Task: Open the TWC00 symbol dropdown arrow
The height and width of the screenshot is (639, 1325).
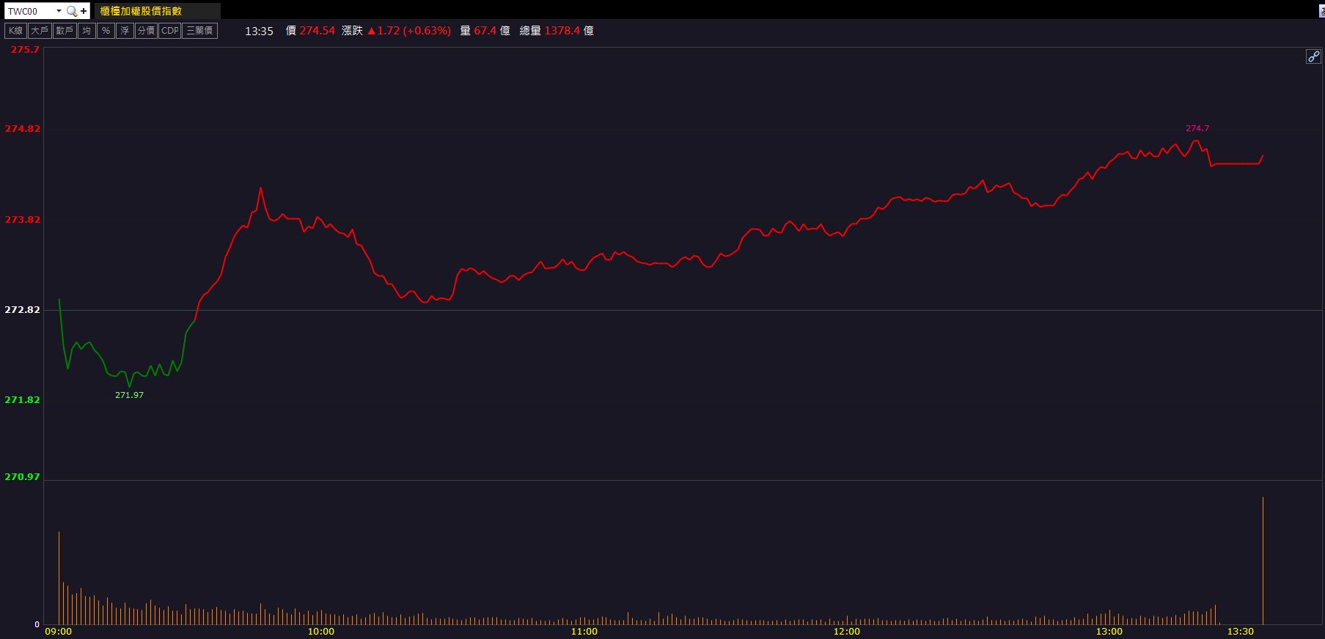Action: pos(59,11)
